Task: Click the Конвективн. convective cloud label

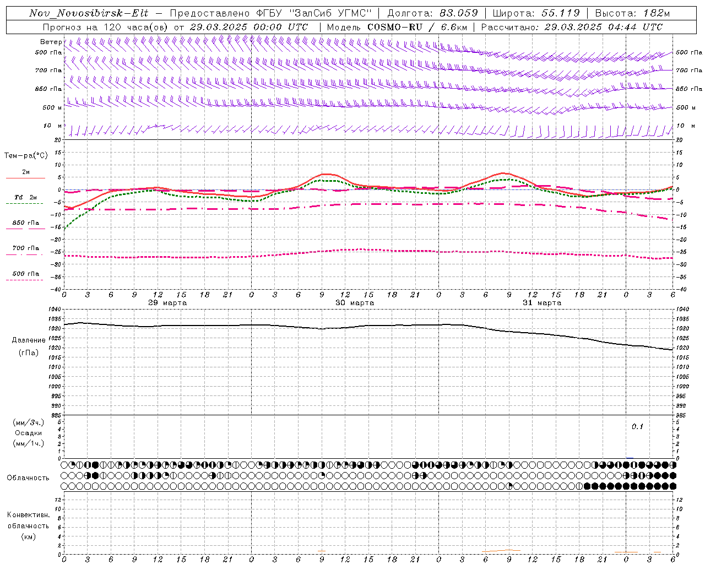Action: pyautogui.click(x=28, y=515)
